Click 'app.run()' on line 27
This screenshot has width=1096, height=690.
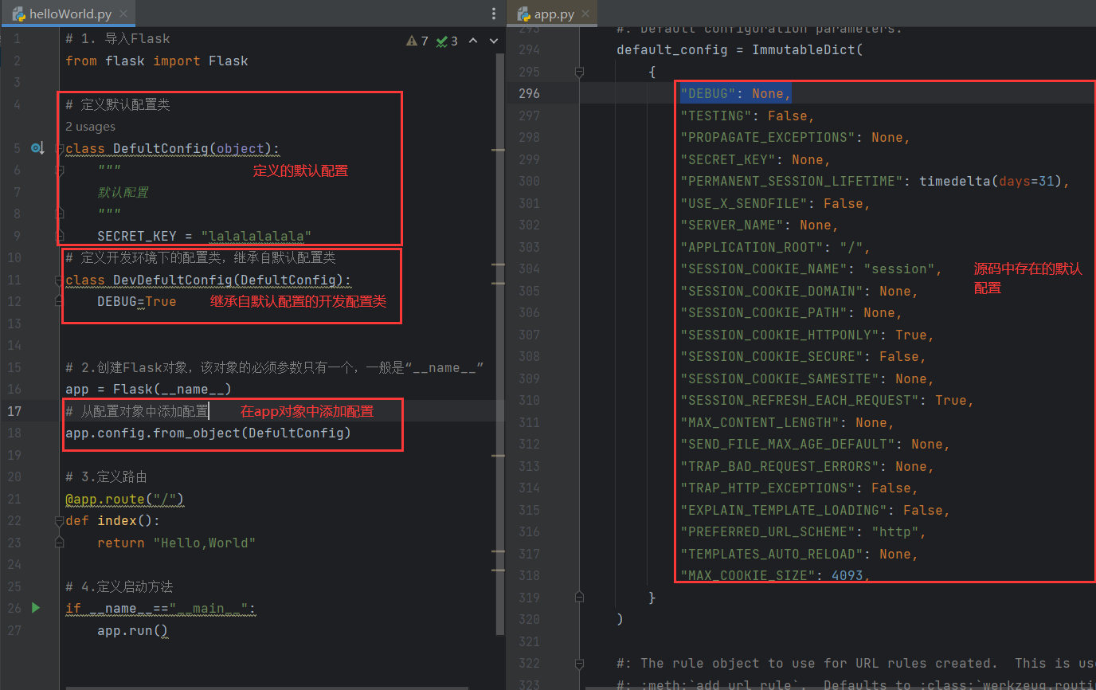133,630
